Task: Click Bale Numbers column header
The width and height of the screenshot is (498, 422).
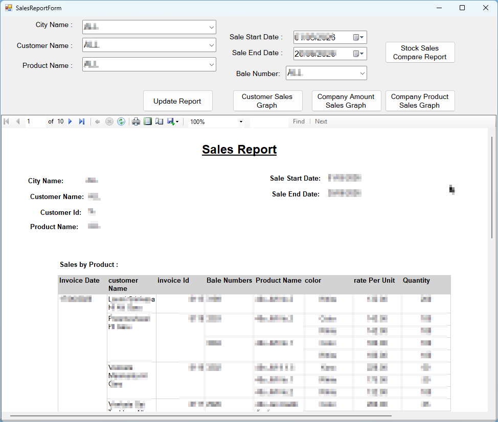Action: (x=229, y=280)
